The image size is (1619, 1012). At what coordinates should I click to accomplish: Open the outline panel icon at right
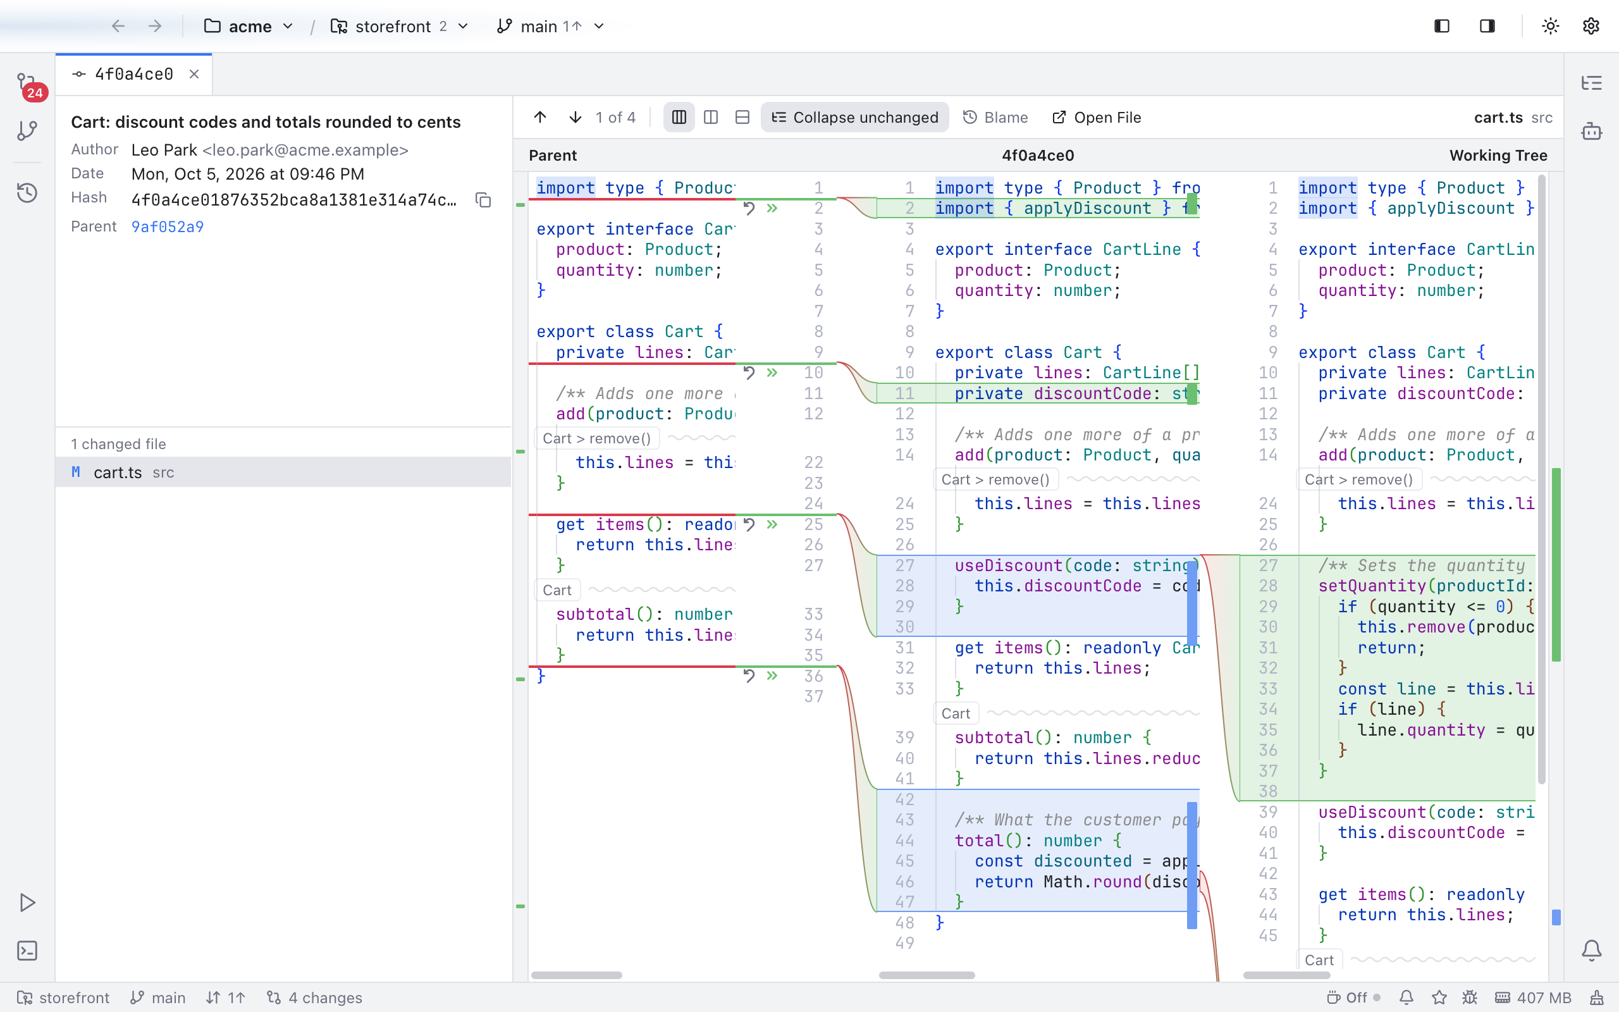1592,83
